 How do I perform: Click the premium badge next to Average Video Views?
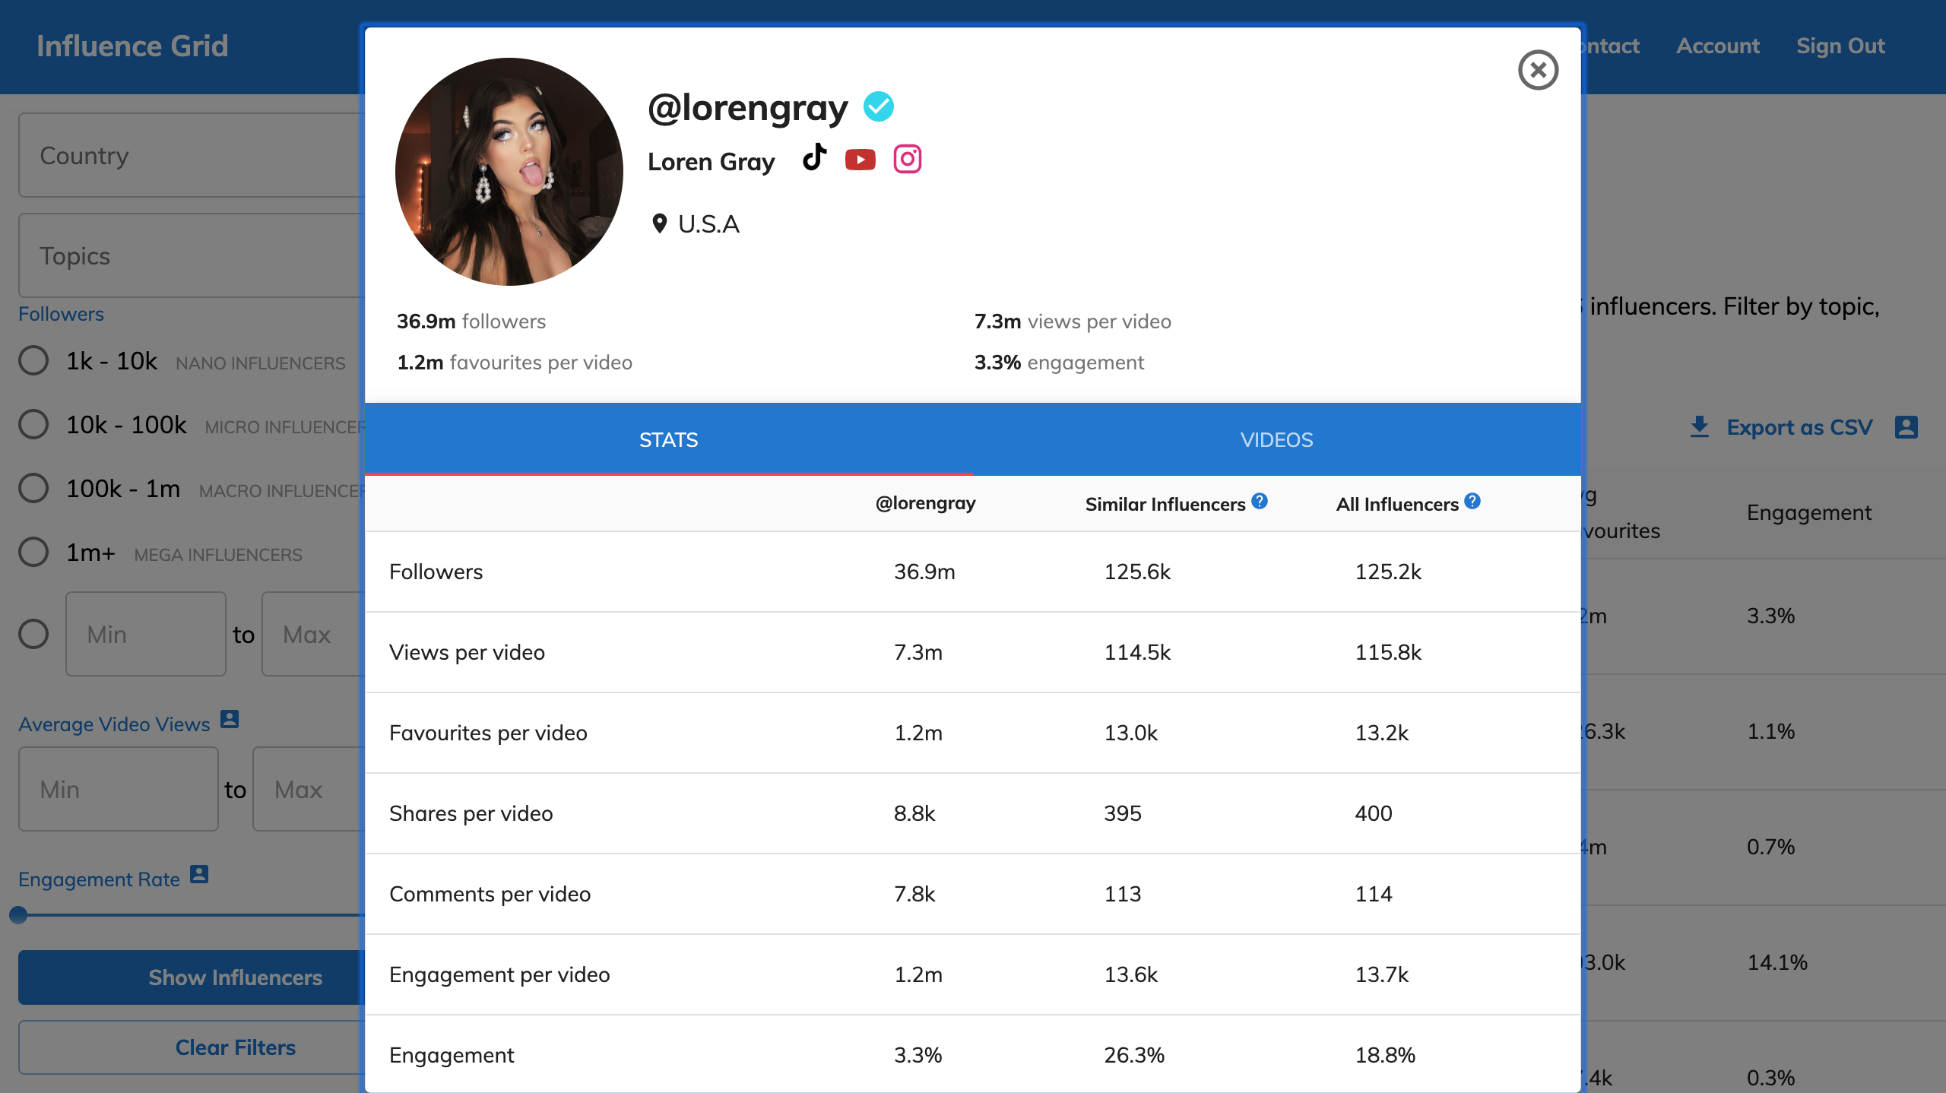coord(230,719)
